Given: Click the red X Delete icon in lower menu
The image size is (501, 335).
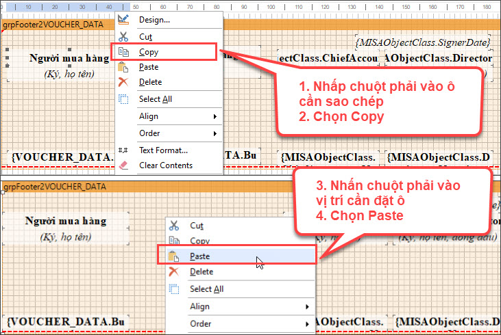Looking at the screenshot, I should (x=174, y=272).
